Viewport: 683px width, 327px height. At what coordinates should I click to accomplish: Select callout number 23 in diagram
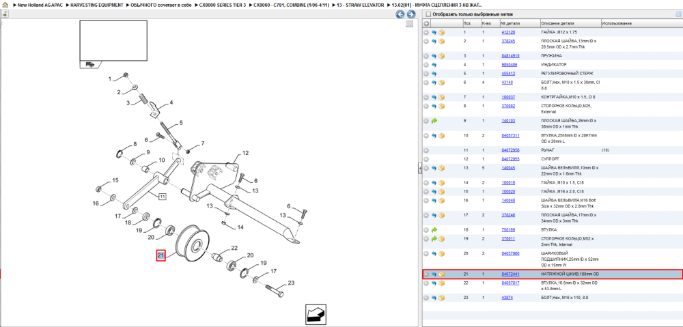pos(292,283)
